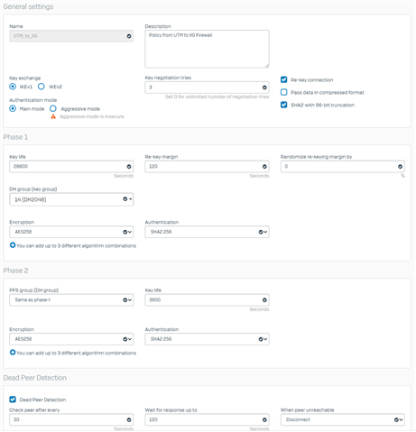This screenshot has height=432, width=416.
Task: Click inside the Description text area
Action: tap(207, 49)
